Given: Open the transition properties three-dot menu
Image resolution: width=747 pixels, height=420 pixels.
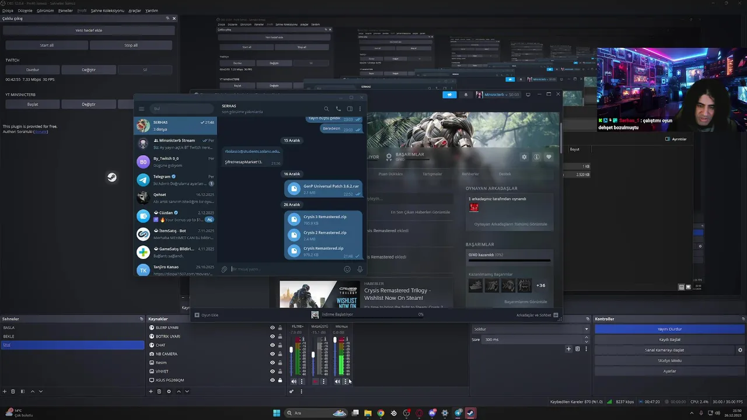Looking at the screenshot, I should [586, 349].
